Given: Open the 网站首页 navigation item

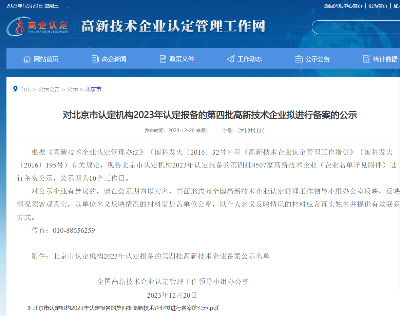Looking at the screenshot, I should [46, 59].
